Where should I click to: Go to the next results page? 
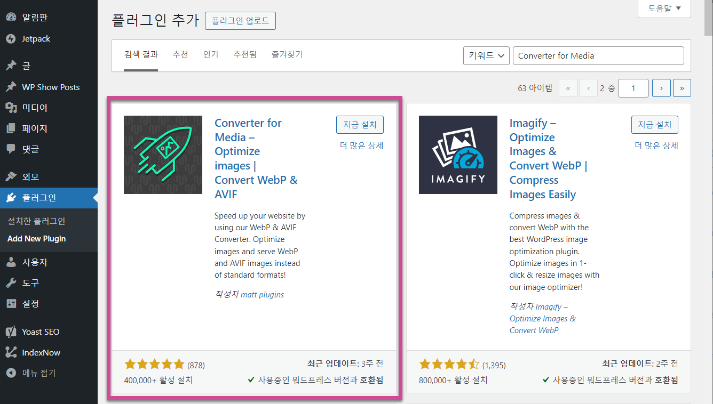tap(661, 88)
